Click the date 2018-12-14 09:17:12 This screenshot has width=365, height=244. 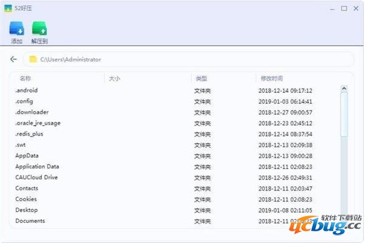pyautogui.click(x=285, y=90)
